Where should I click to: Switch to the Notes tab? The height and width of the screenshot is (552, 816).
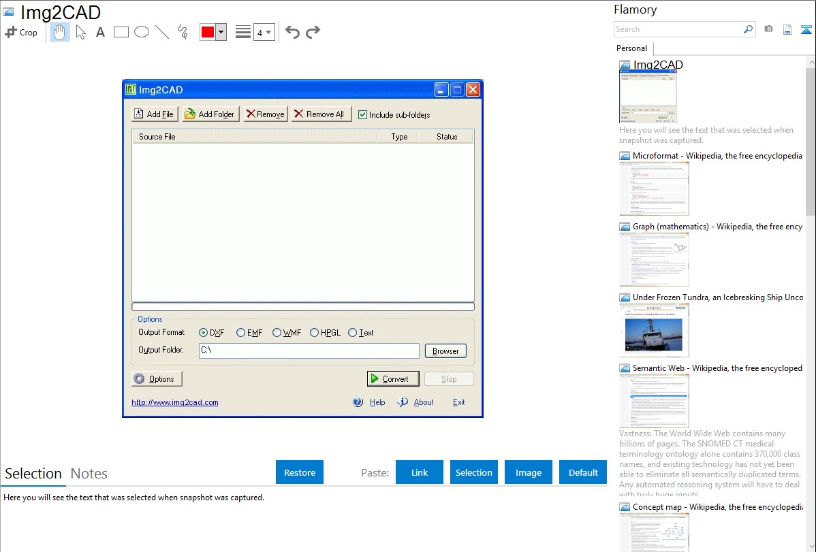pyautogui.click(x=89, y=474)
